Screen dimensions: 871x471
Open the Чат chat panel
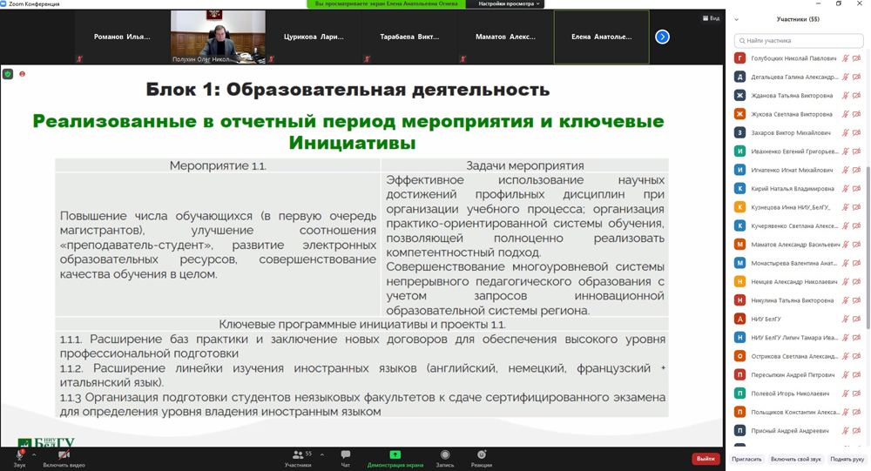(346, 454)
